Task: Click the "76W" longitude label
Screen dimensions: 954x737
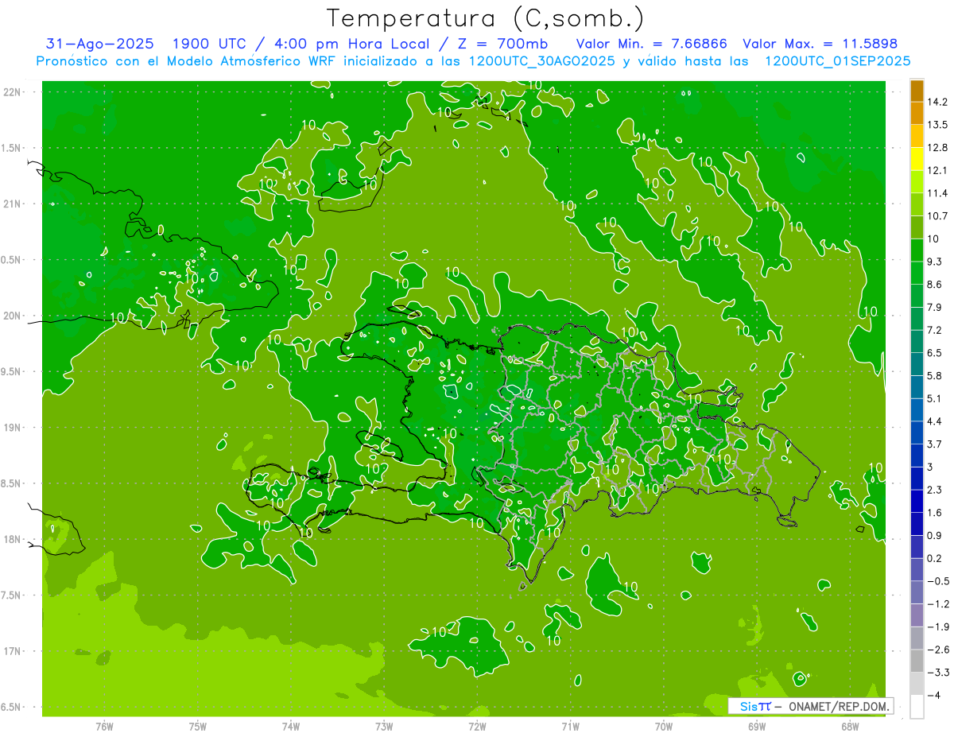Action: pyautogui.click(x=104, y=727)
